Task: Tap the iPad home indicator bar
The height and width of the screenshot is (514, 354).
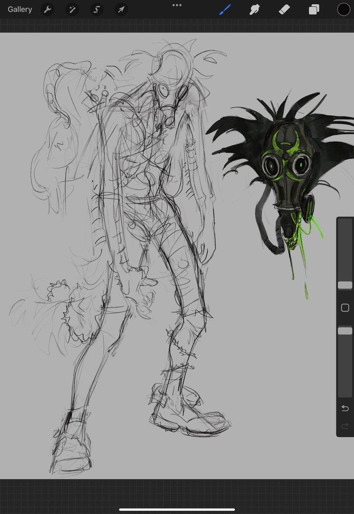Action: point(177,509)
